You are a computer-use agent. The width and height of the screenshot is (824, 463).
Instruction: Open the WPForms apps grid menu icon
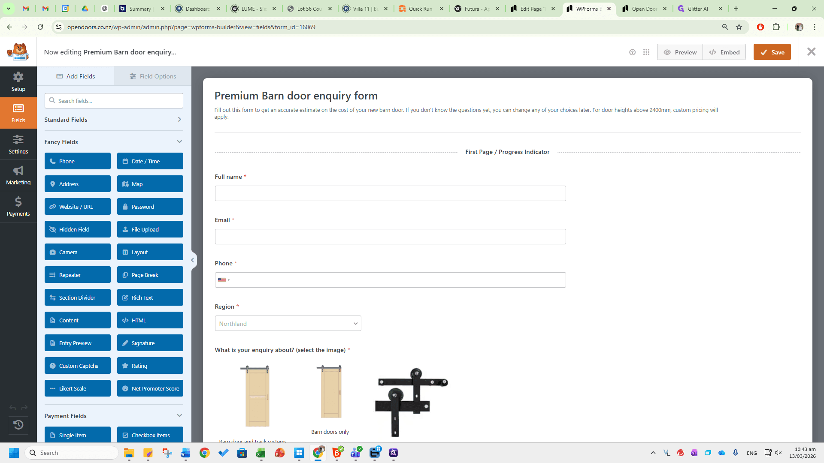[646, 52]
